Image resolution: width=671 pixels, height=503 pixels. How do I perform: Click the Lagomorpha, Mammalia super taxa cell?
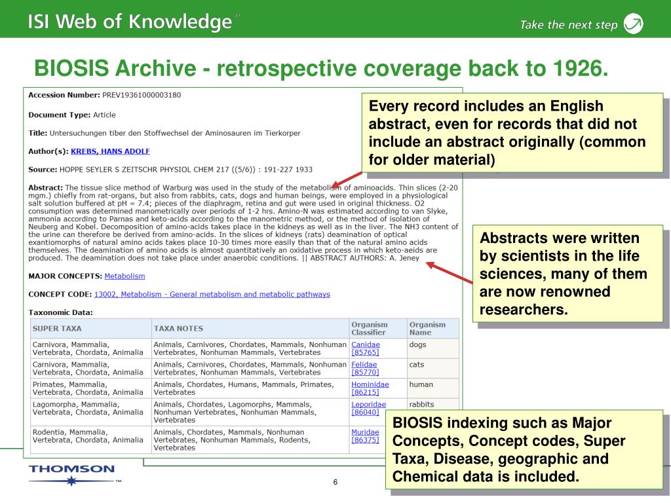click(90, 413)
